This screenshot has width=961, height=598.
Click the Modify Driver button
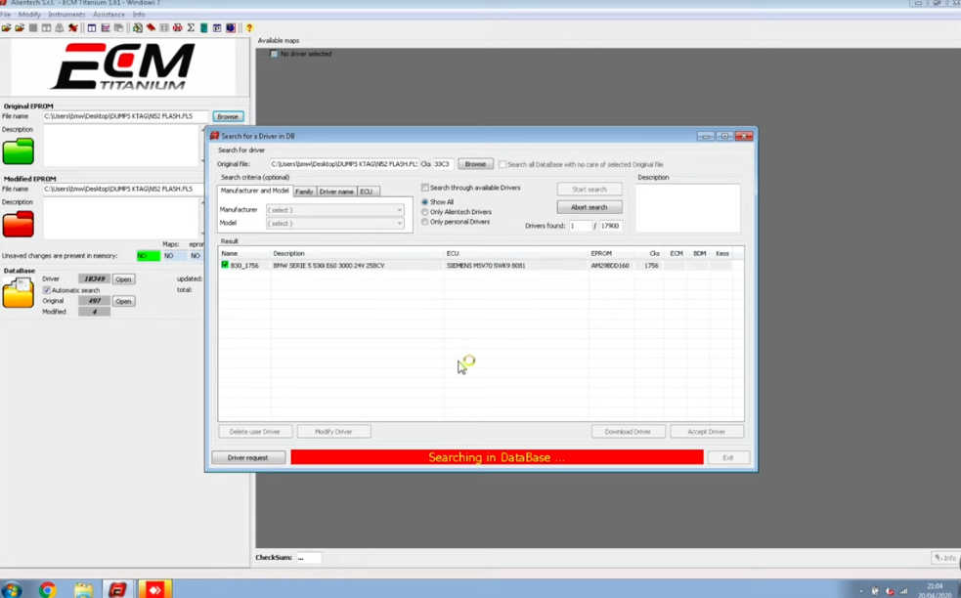point(333,432)
